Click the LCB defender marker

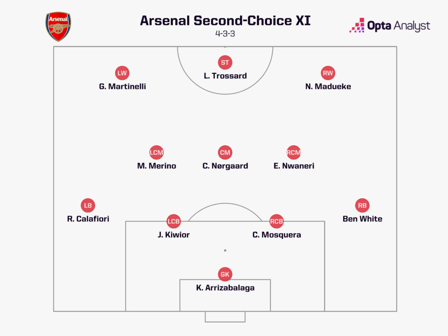(174, 221)
